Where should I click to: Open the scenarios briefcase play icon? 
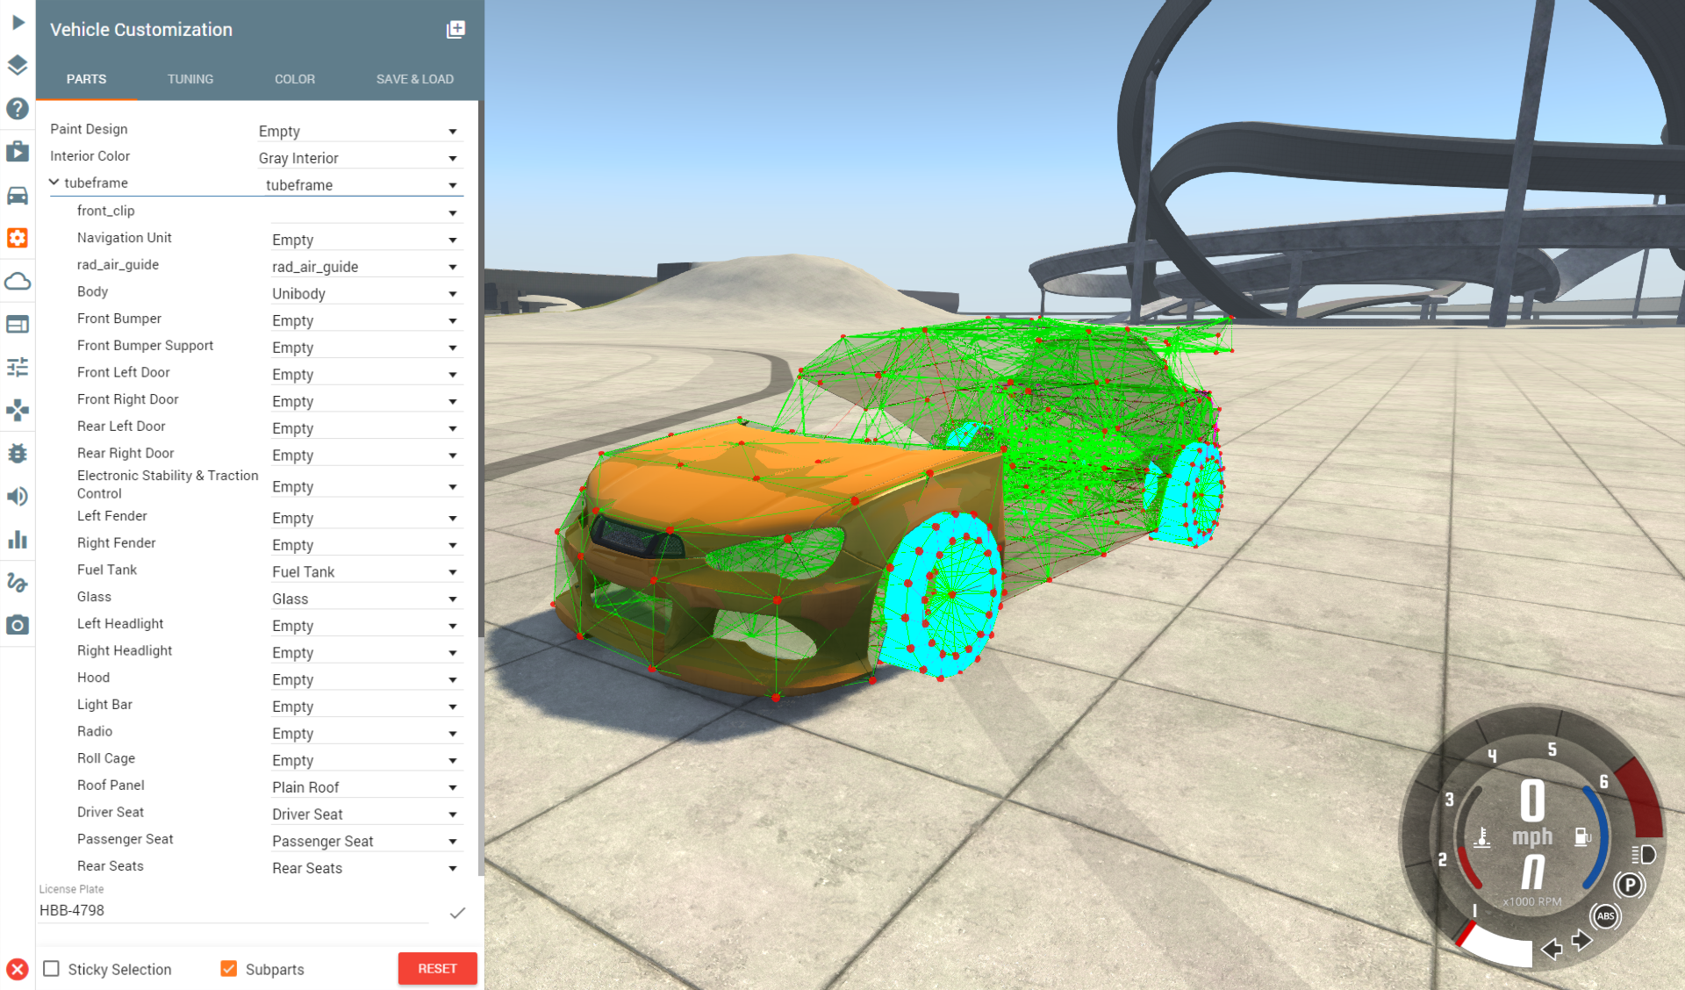pyautogui.click(x=18, y=151)
